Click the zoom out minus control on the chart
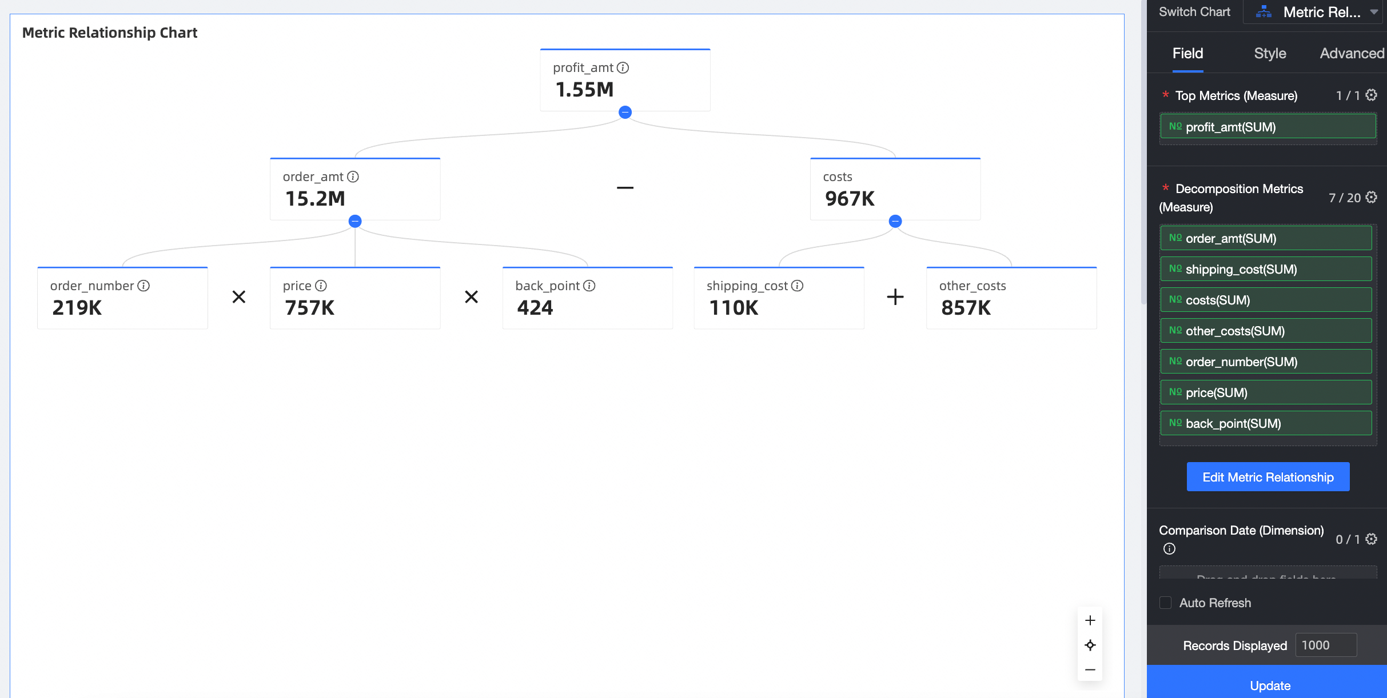 (1090, 670)
